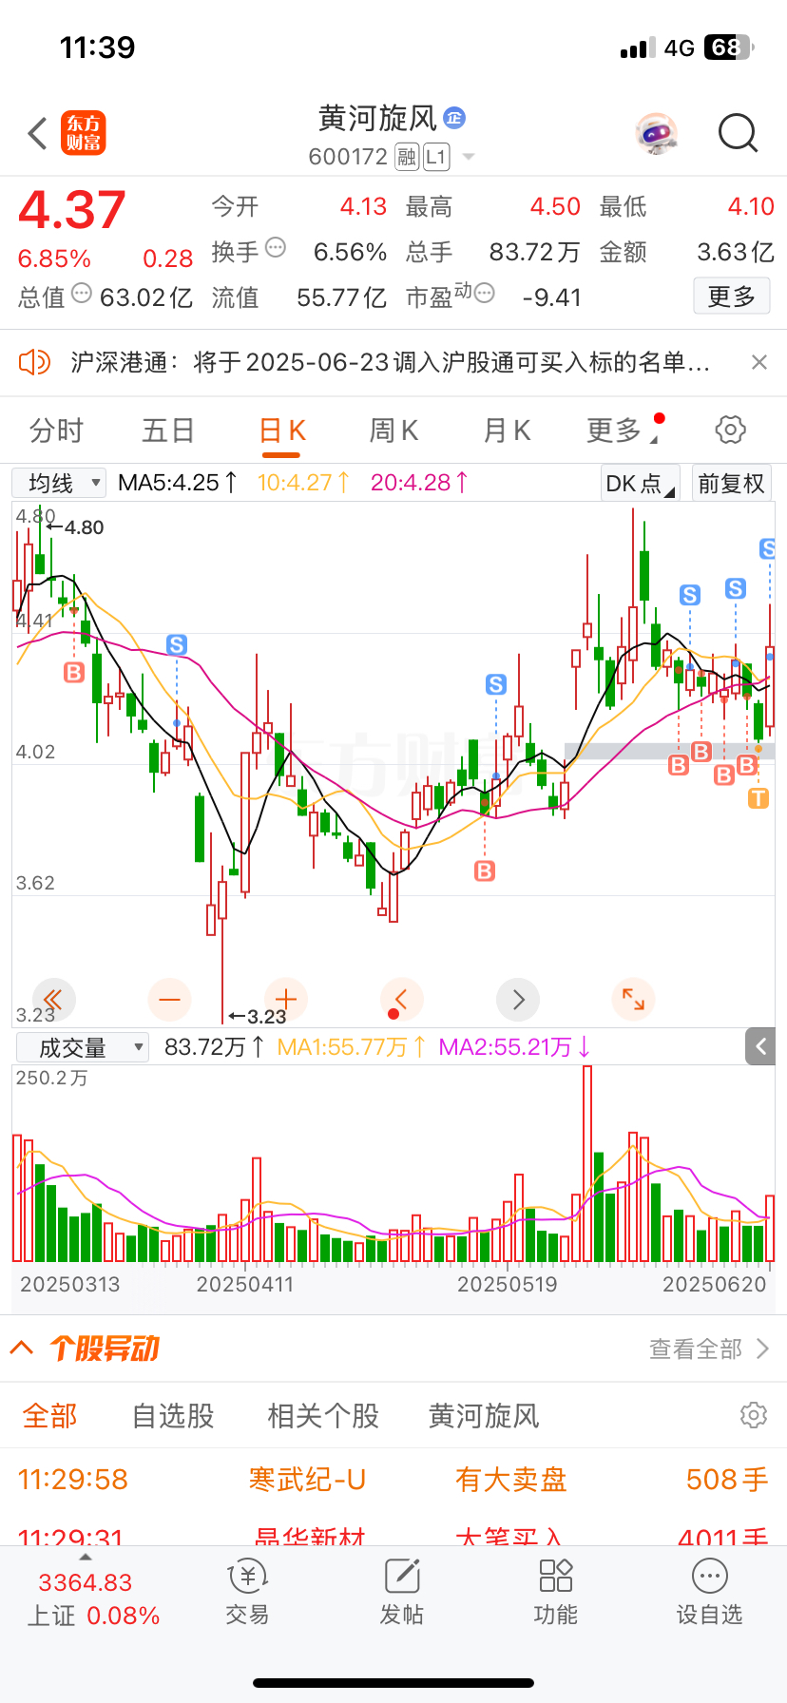The width and height of the screenshot is (787, 1703).
Task: Tap the enterprise badge next to 黄河旋风
Action: [x=454, y=118]
